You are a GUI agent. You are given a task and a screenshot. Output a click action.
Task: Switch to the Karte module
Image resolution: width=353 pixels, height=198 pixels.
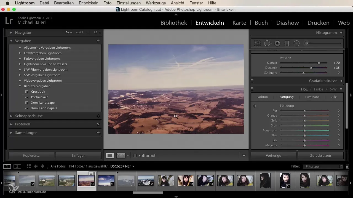point(239,23)
